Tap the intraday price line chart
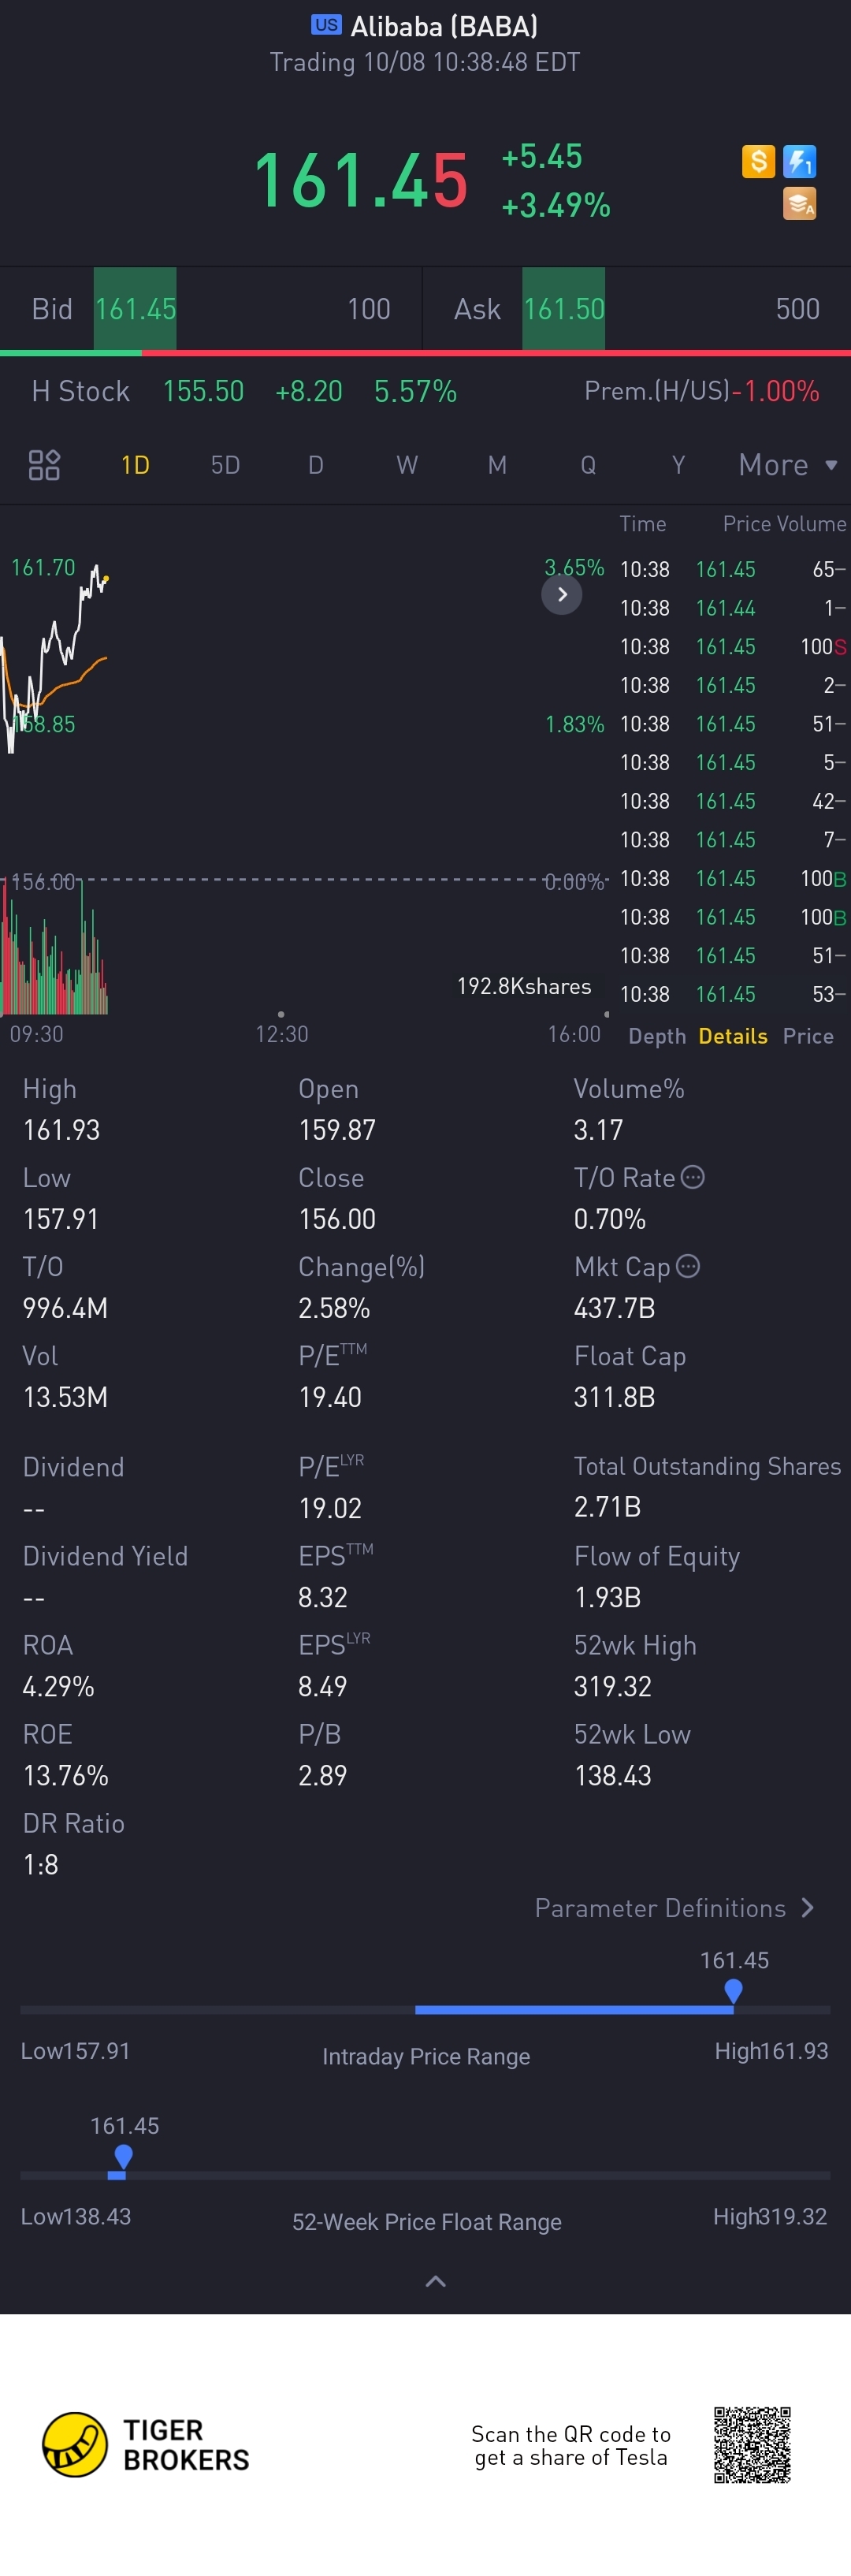 pyautogui.click(x=55, y=660)
